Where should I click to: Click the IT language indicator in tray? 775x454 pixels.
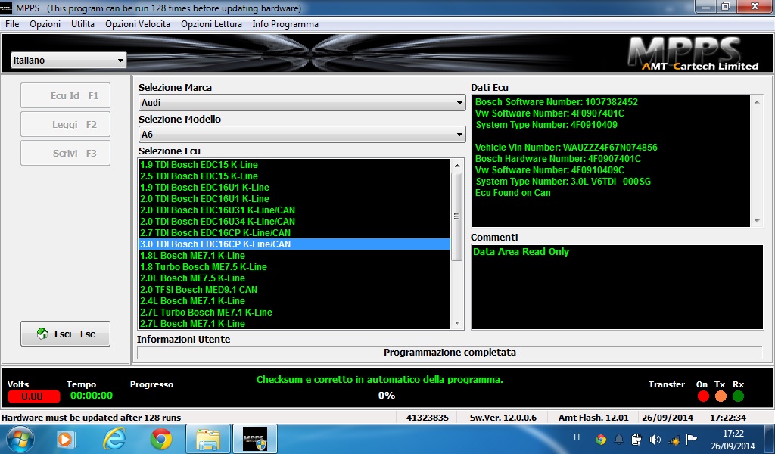click(577, 437)
